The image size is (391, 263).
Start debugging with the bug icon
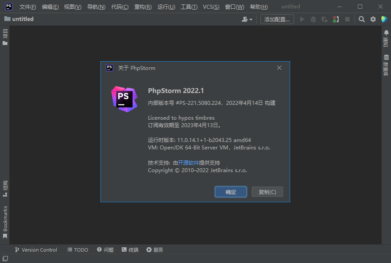pos(312,19)
